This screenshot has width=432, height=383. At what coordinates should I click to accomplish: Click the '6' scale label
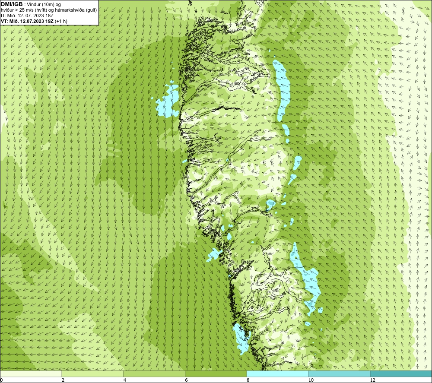187,380
